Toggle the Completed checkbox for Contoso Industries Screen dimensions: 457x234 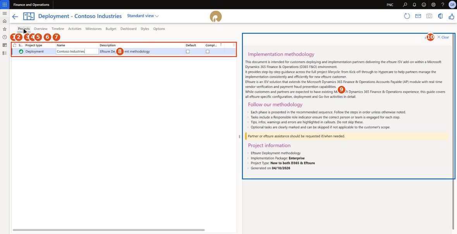tap(208, 51)
